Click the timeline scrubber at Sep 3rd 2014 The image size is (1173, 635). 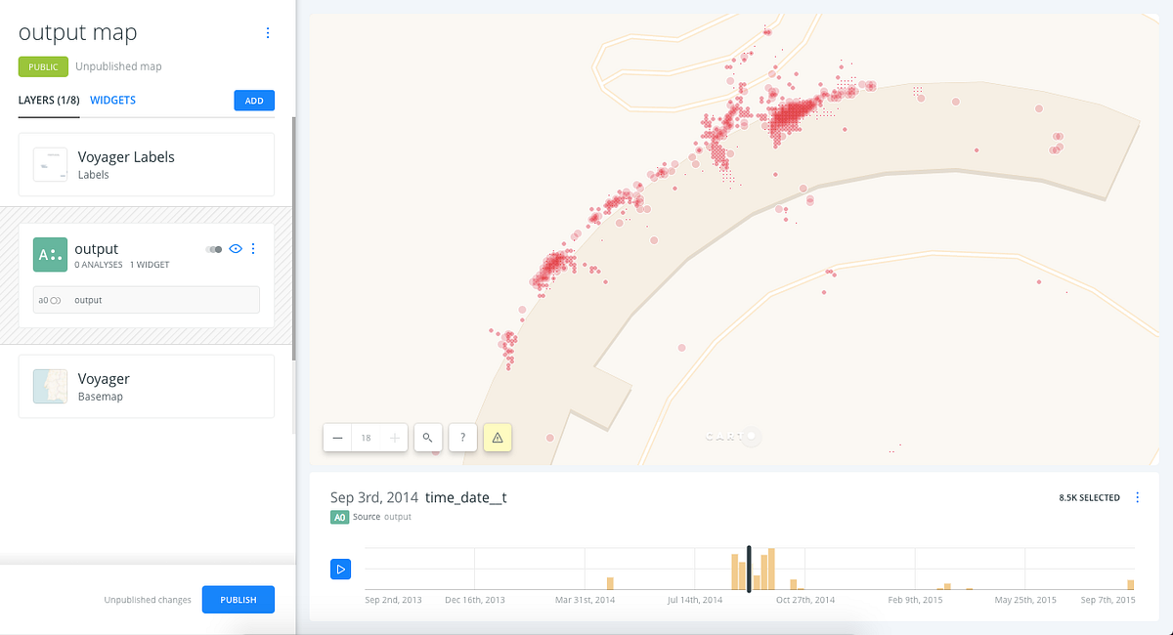pyautogui.click(x=749, y=569)
